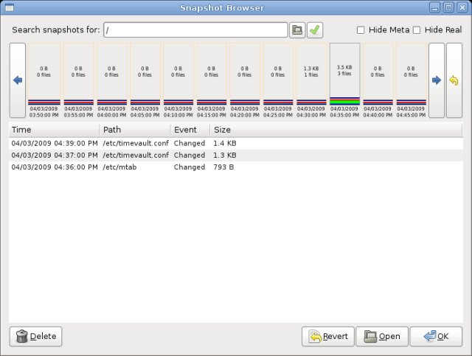Go to earlier snapshots with left arrow
The image size is (472, 356).
(x=18, y=80)
